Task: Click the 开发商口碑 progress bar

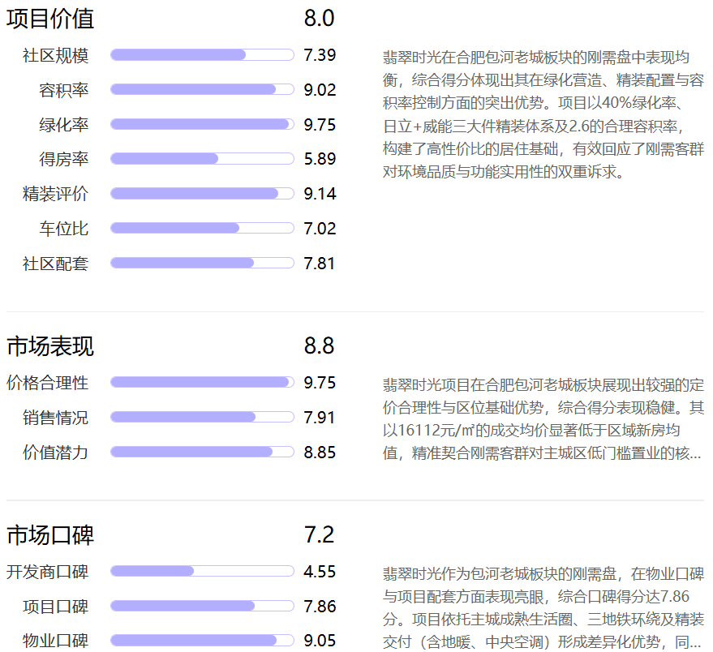Action: [202, 571]
